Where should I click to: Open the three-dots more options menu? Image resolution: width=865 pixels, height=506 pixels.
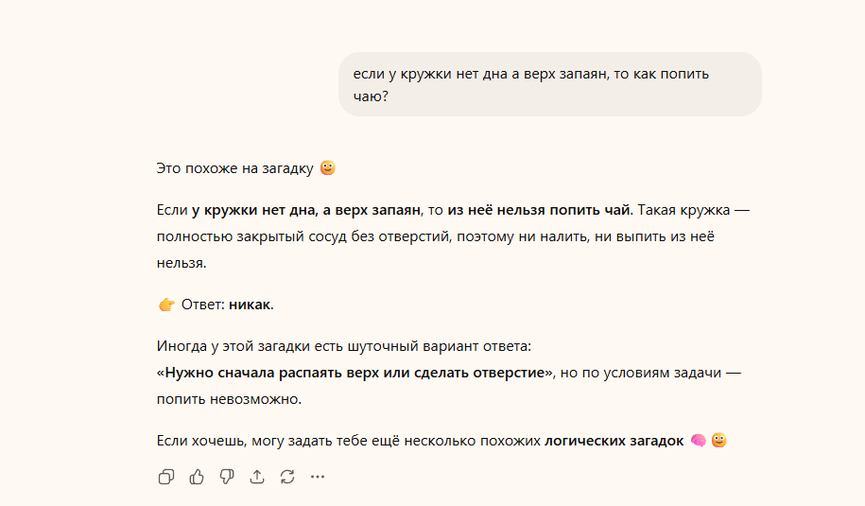tap(318, 477)
